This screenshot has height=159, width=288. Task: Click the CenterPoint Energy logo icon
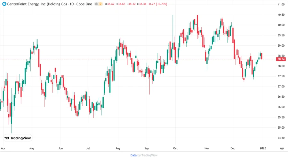pos(4,4)
